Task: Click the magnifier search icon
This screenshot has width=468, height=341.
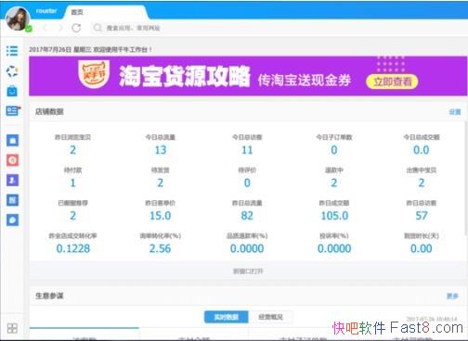Action: (97, 28)
